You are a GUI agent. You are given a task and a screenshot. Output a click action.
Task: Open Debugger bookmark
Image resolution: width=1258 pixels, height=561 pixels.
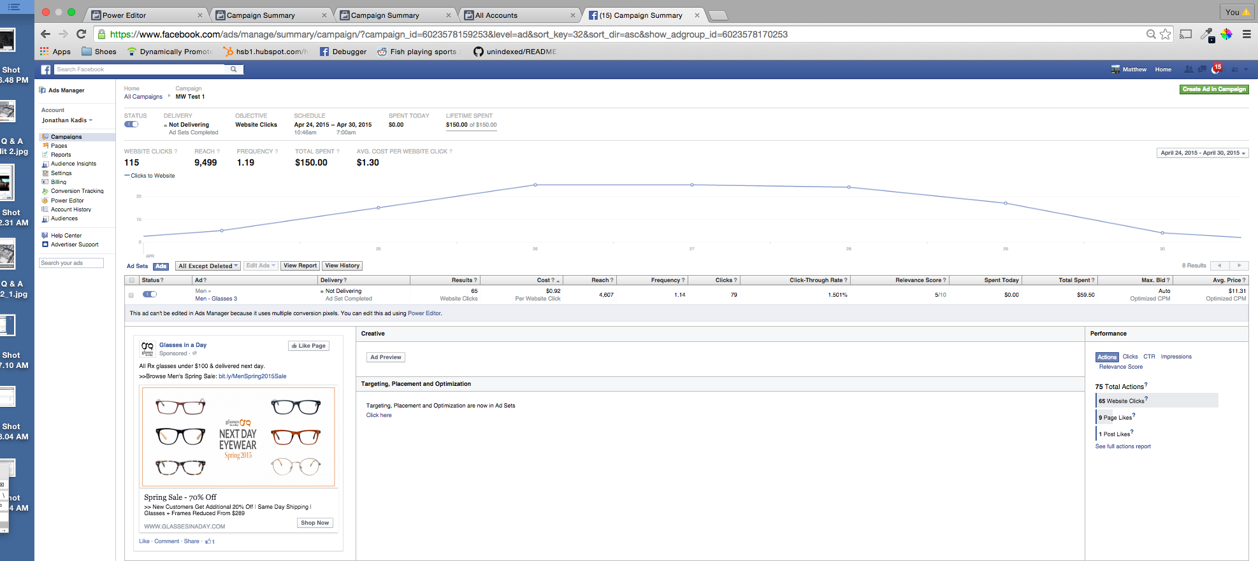click(343, 52)
